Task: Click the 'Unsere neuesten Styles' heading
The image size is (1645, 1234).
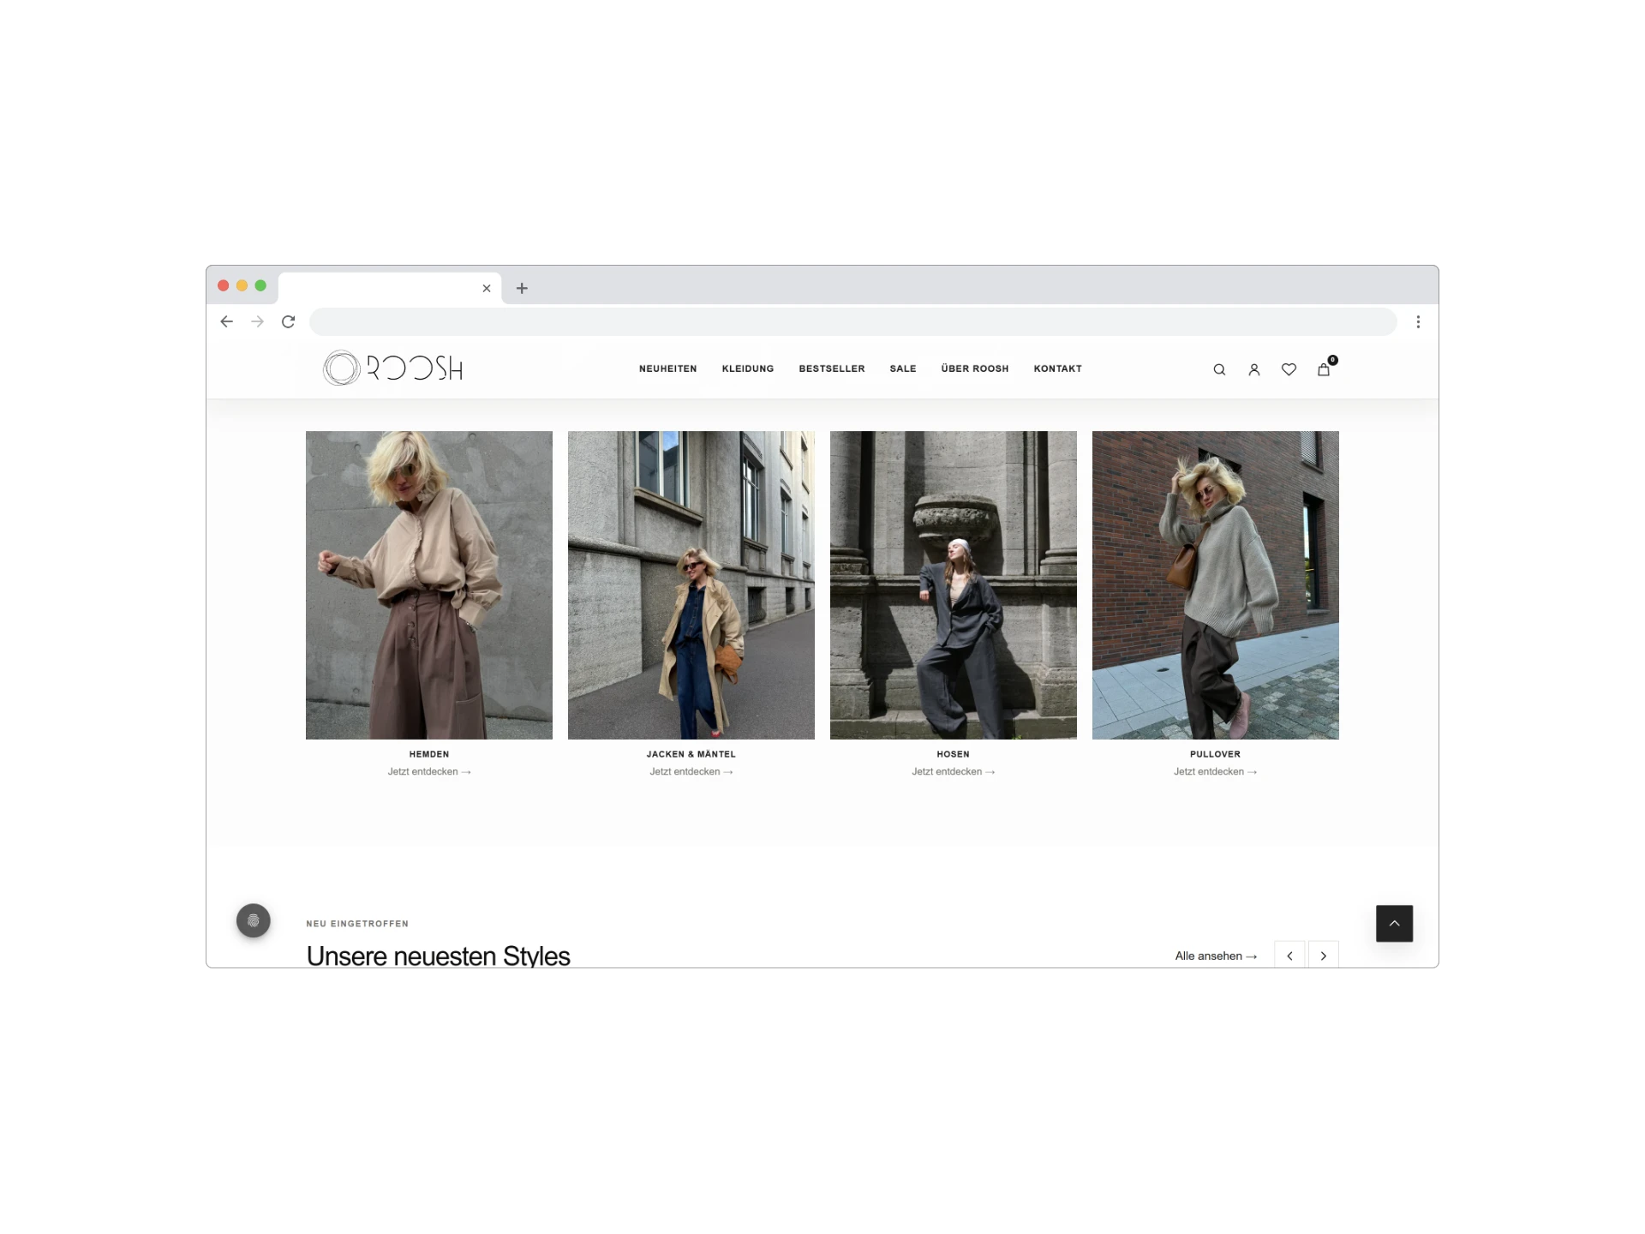Action: (x=438, y=955)
